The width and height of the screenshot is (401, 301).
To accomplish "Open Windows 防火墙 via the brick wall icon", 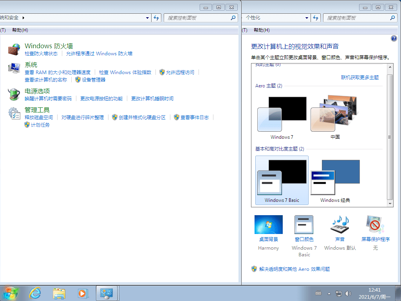I will coord(13,49).
